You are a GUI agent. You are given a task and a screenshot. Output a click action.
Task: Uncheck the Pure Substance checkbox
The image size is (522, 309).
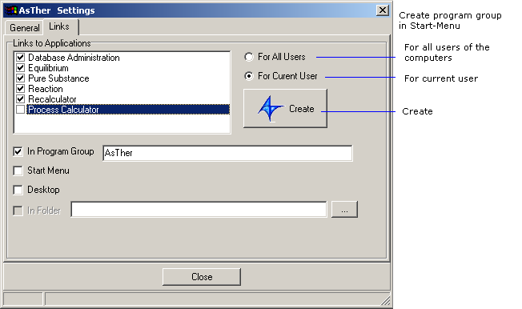(20, 78)
